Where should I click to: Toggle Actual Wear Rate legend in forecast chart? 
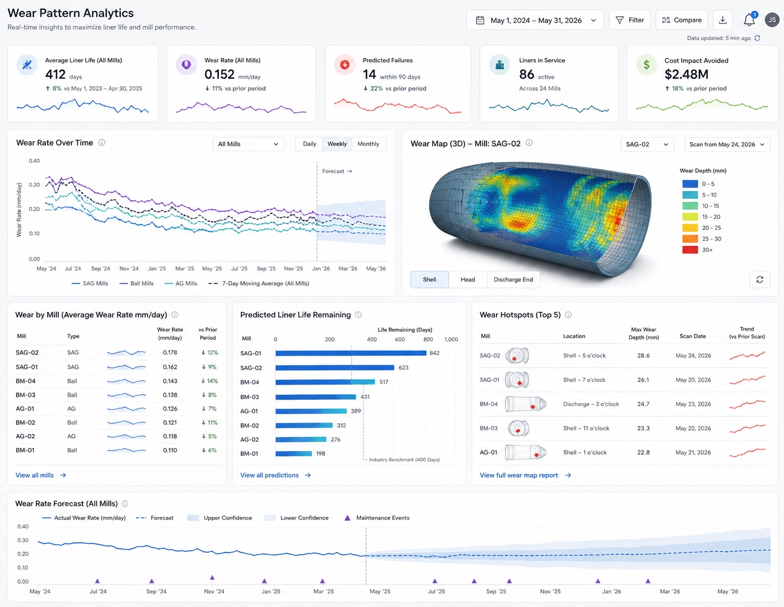coord(83,518)
